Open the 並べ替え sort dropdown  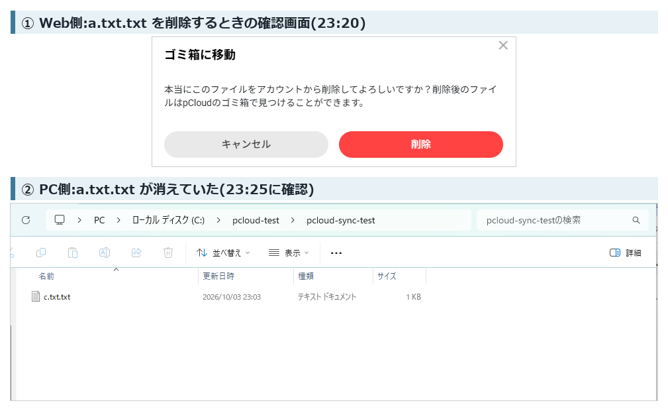pos(223,253)
